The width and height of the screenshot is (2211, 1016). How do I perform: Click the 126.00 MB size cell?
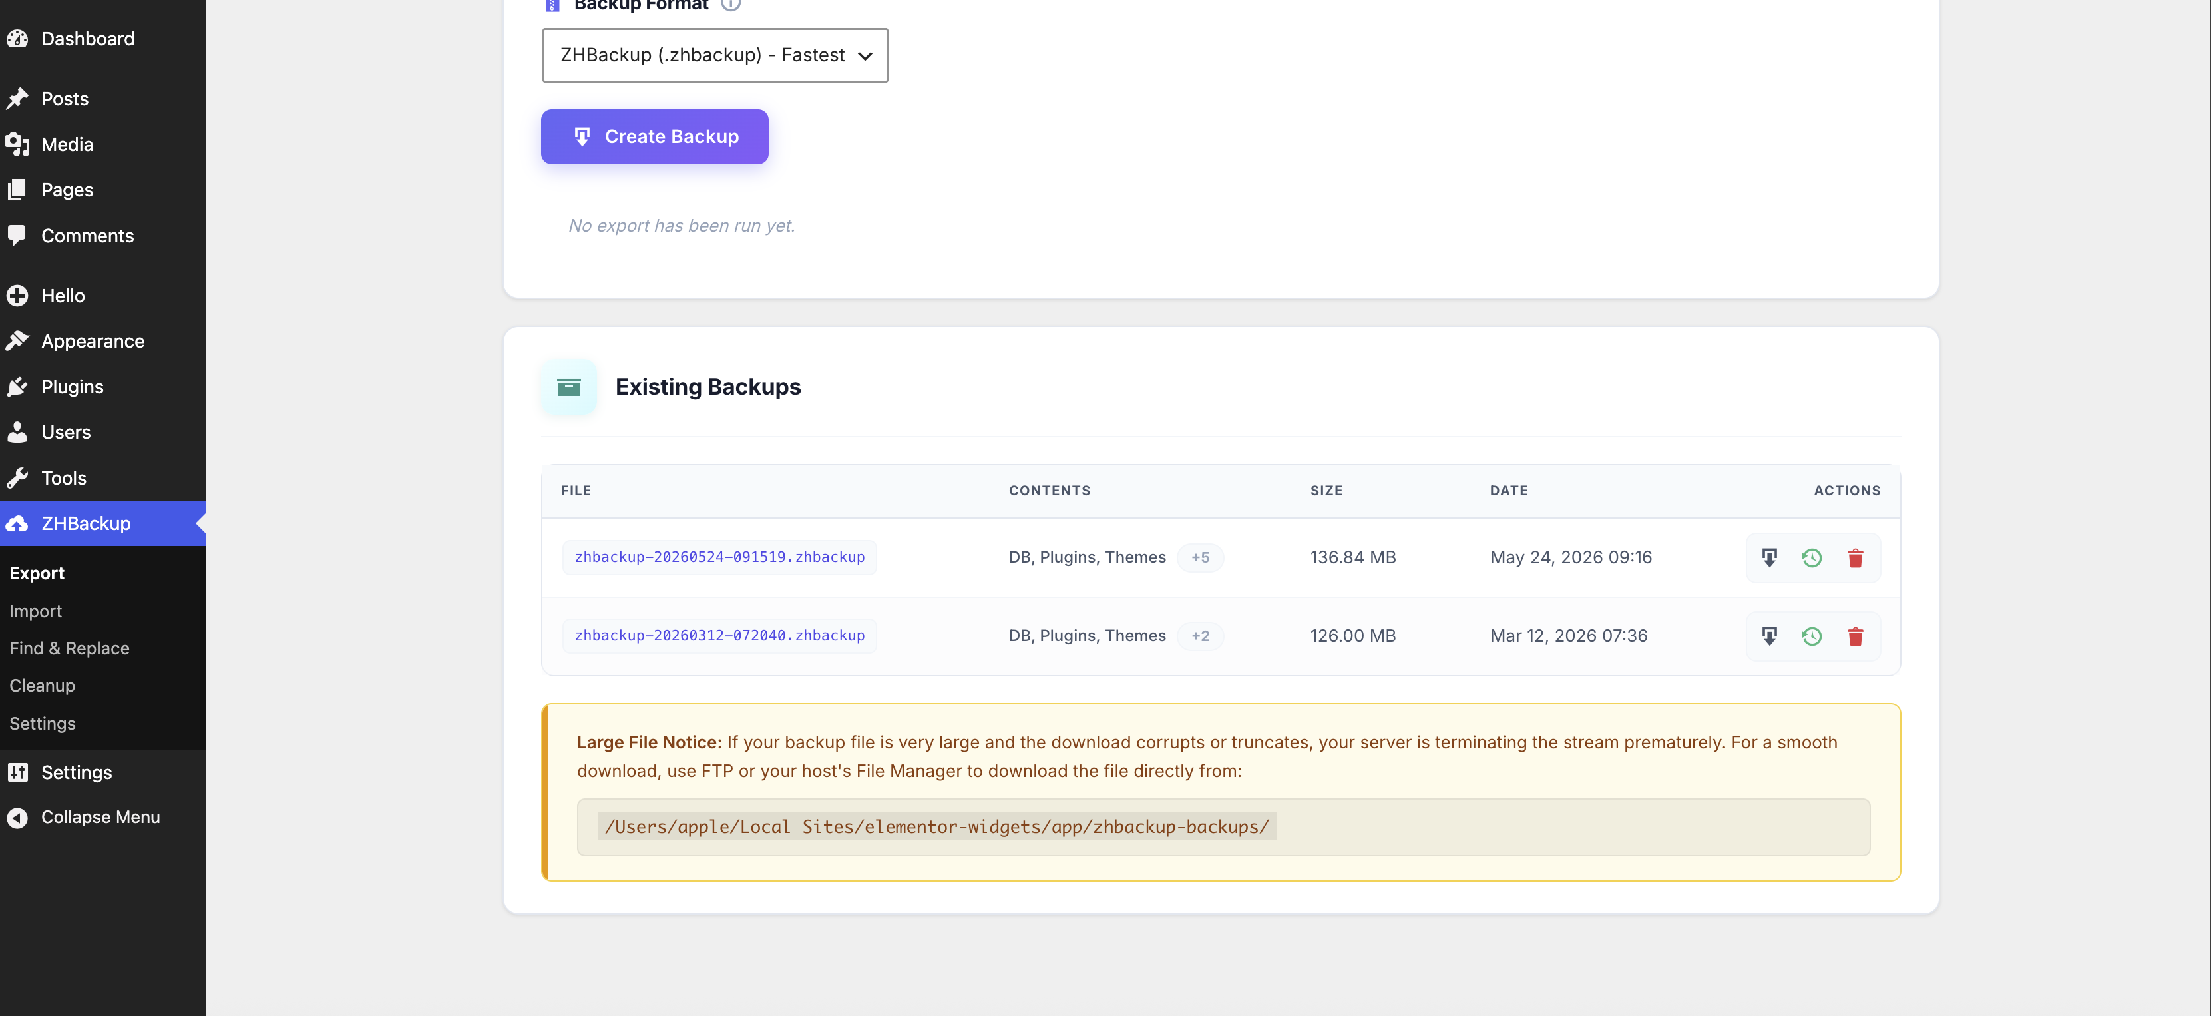1352,636
